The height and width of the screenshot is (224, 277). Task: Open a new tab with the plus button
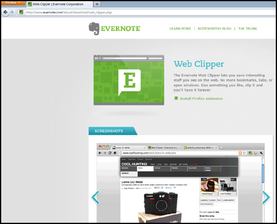point(97,4)
